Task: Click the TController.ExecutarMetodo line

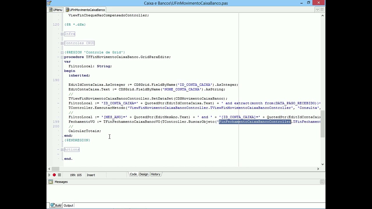Action: coord(194,108)
